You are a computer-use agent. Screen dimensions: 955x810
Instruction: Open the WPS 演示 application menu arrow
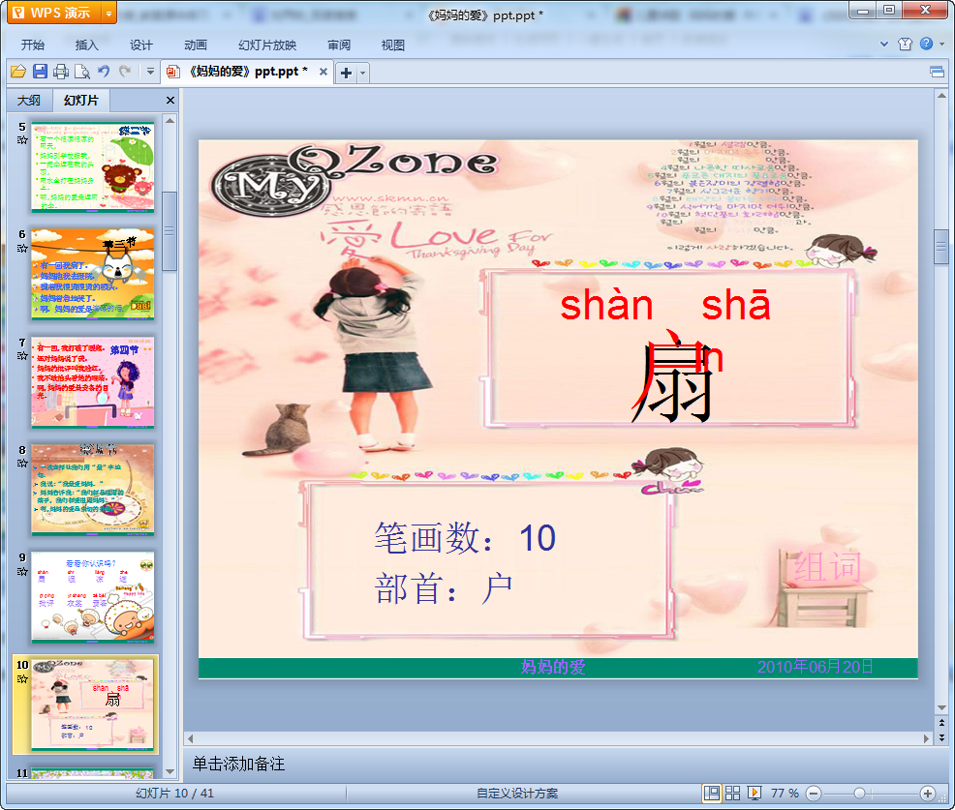tap(108, 13)
